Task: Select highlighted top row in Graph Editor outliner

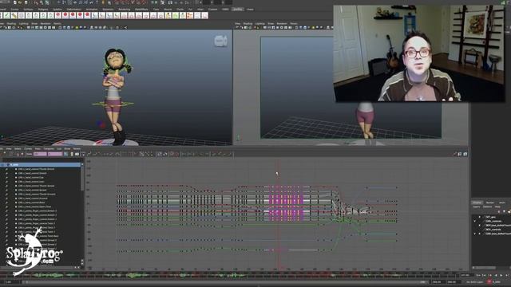Action: pyautogui.click(x=41, y=165)
